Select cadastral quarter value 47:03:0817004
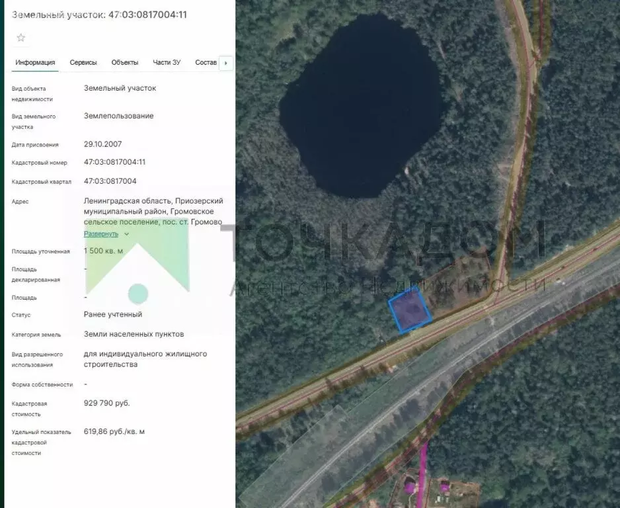 point(110,181)
